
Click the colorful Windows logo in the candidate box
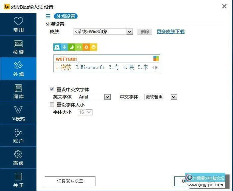156,59
